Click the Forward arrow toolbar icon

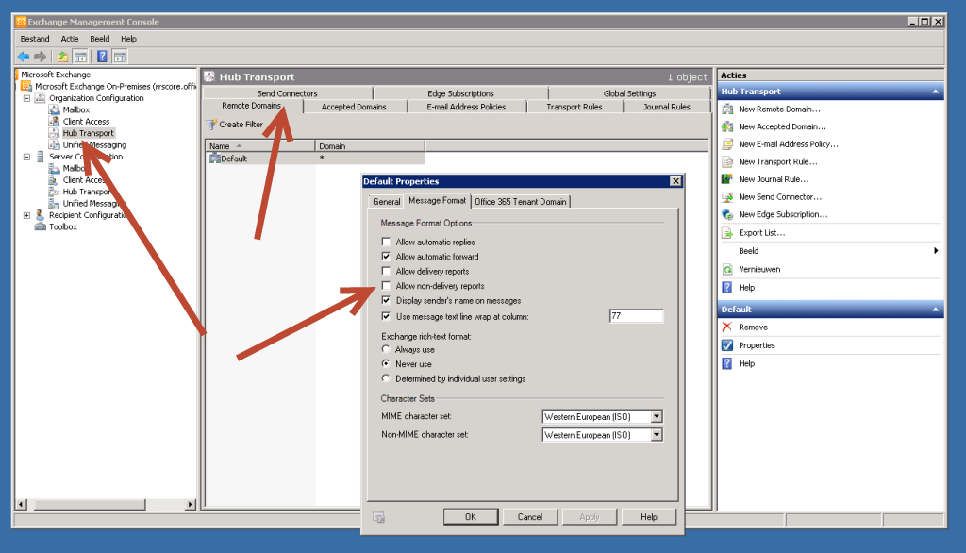(x=40, y=57)
